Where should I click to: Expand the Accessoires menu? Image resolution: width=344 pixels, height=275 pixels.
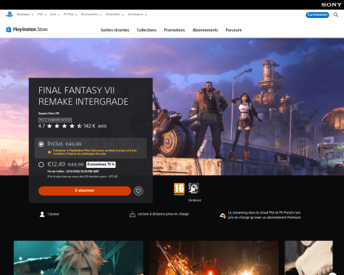click(x=91, y=14)
